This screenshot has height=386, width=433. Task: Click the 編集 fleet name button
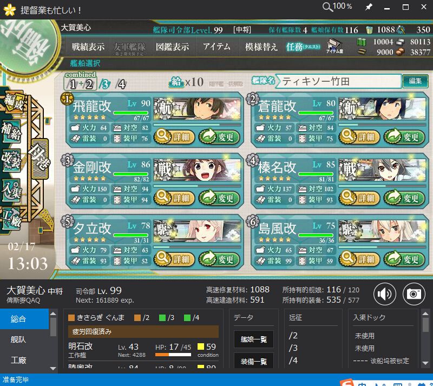[x=415, y=81]
